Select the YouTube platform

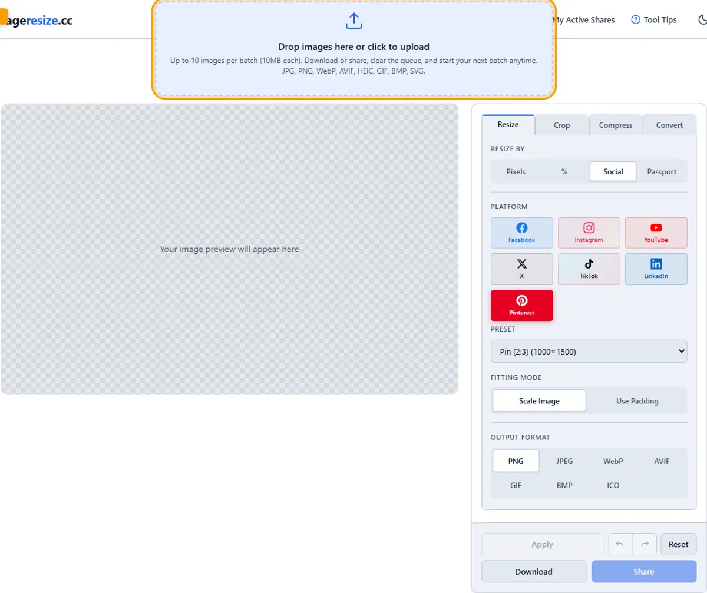pyautogui.click(x=656, y=233)
